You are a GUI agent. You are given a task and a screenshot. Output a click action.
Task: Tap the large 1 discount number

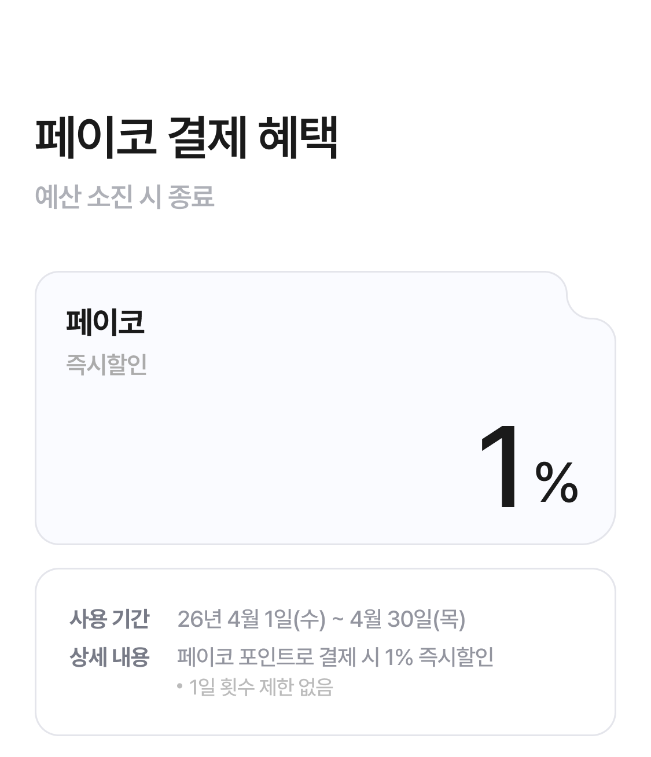(x=500, y=468)
